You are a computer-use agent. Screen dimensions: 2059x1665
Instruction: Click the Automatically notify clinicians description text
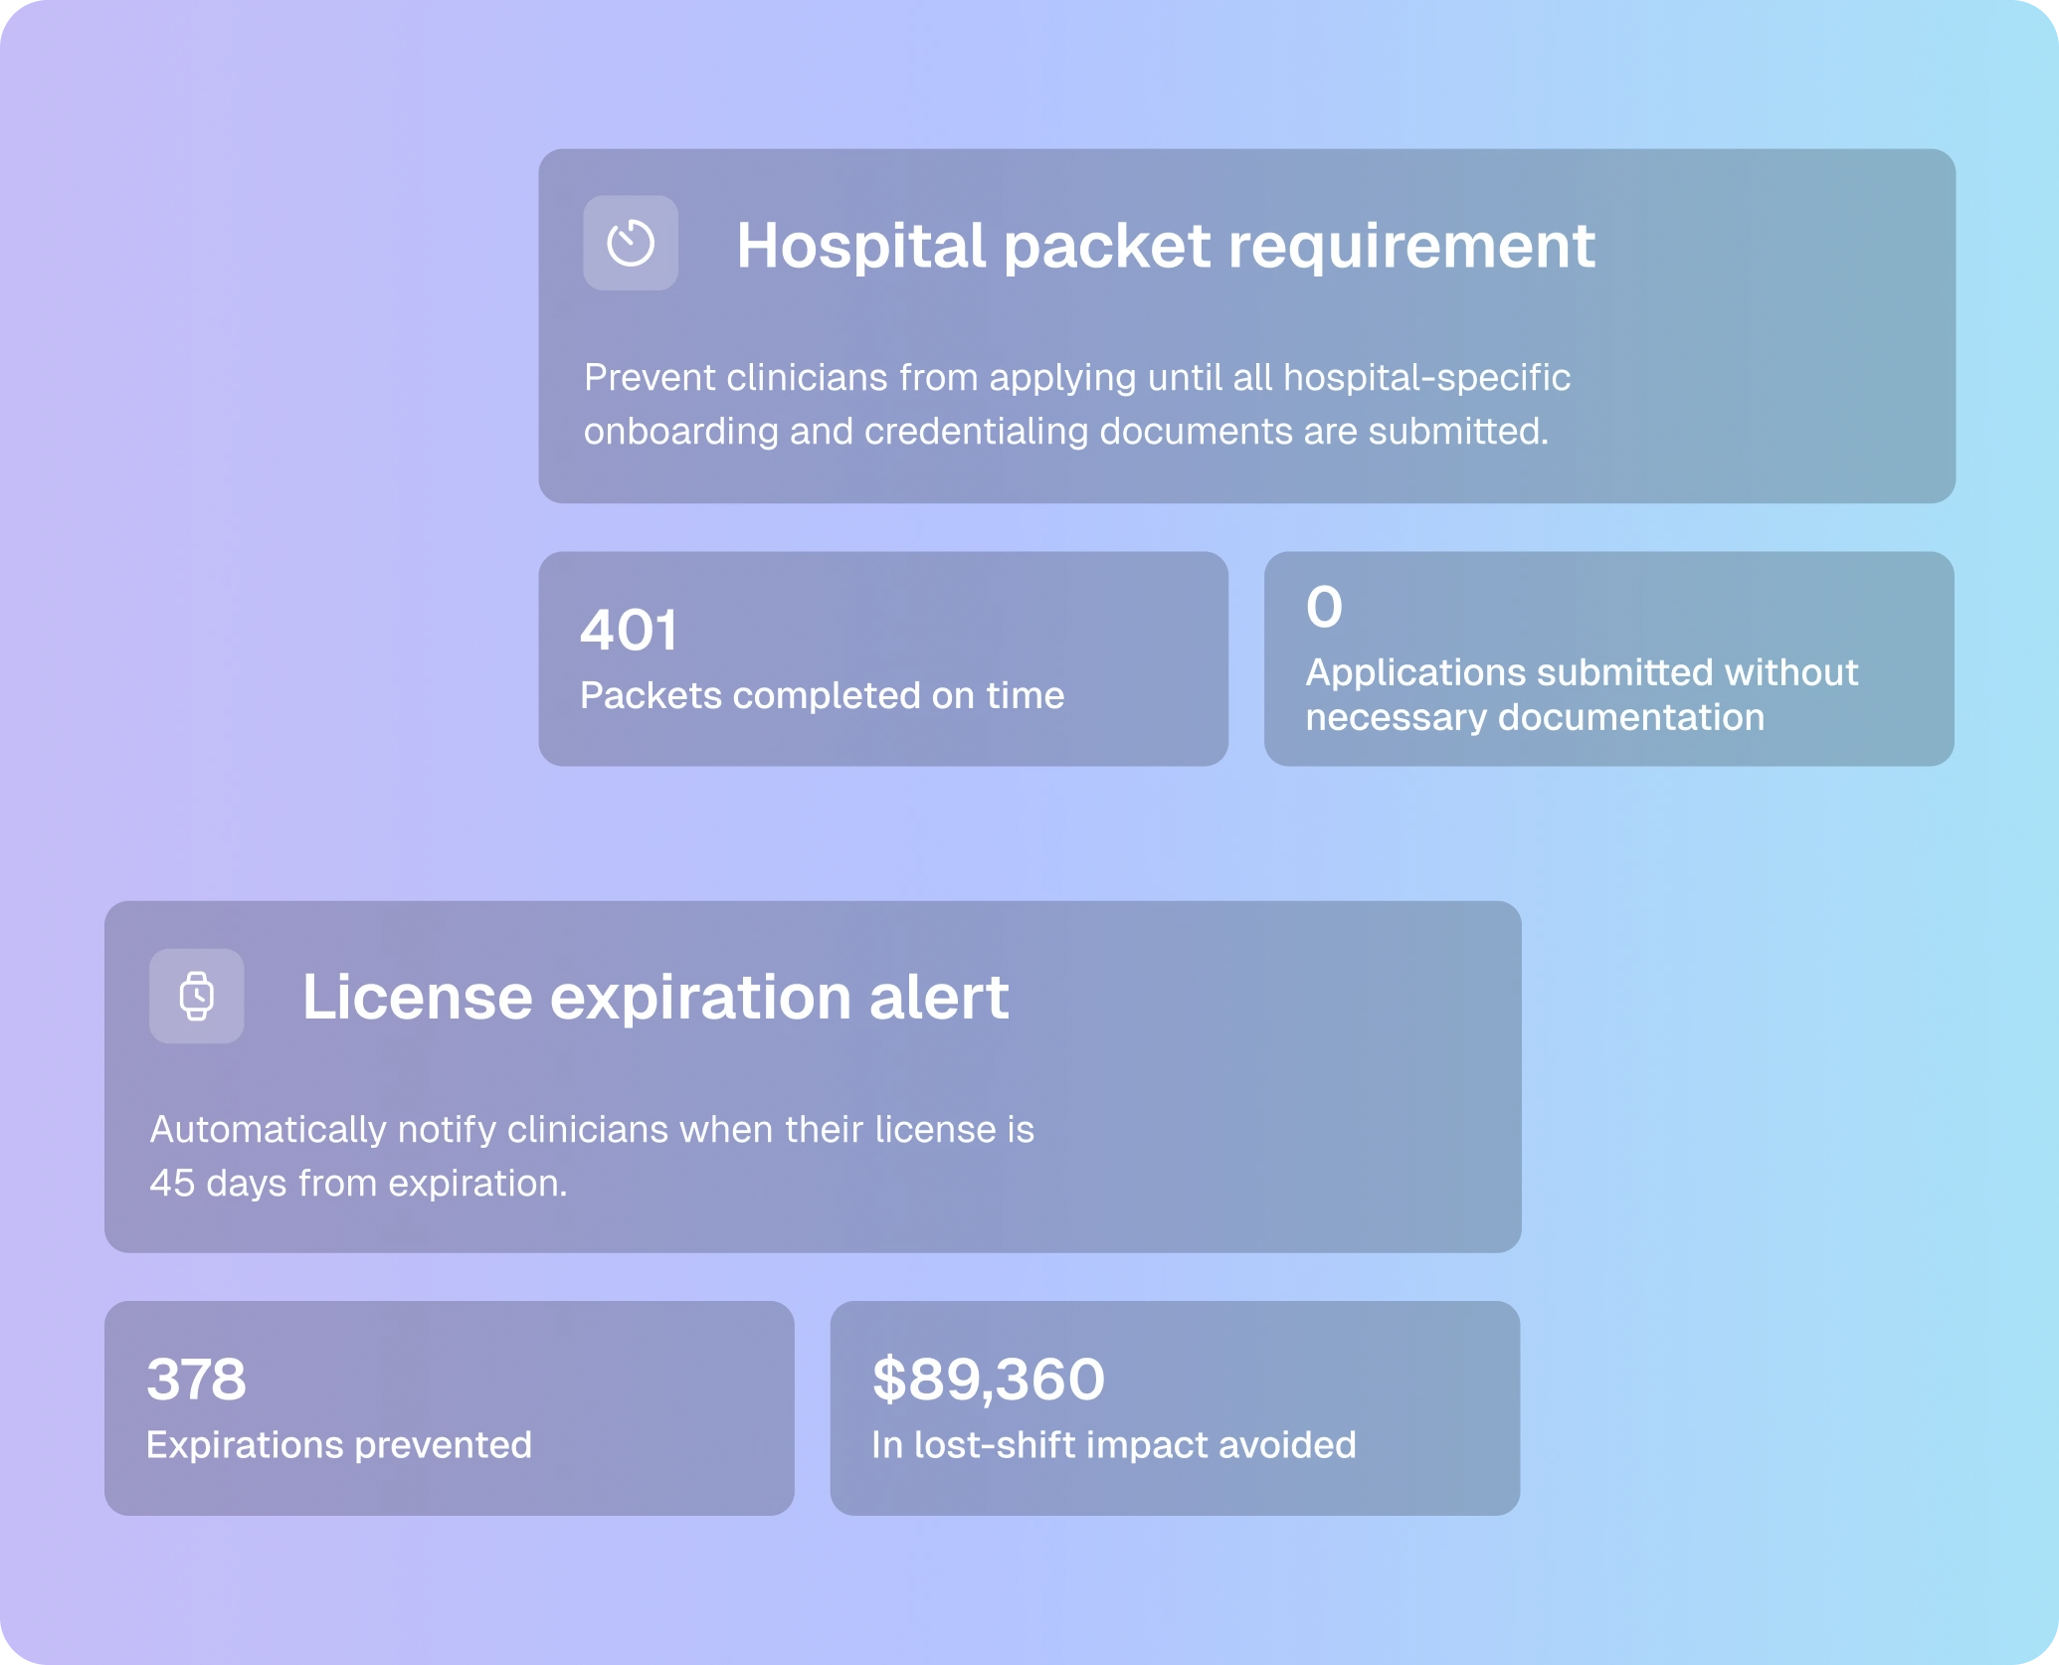coord(591,1130)
